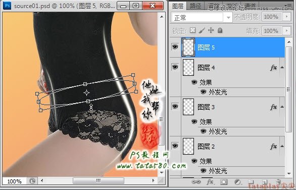296x190 pixels.
Task: Click the canvas scroll-up arrow
Action: pos(162,17)
